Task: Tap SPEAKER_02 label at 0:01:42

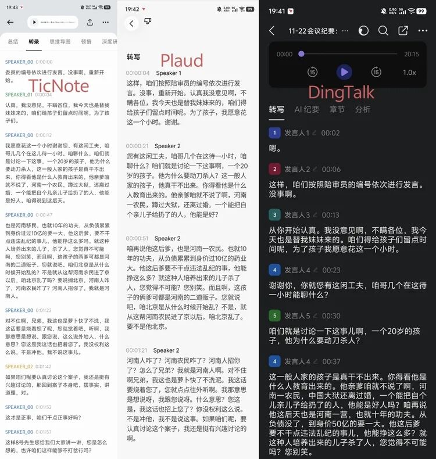Action: click(19, 367)
